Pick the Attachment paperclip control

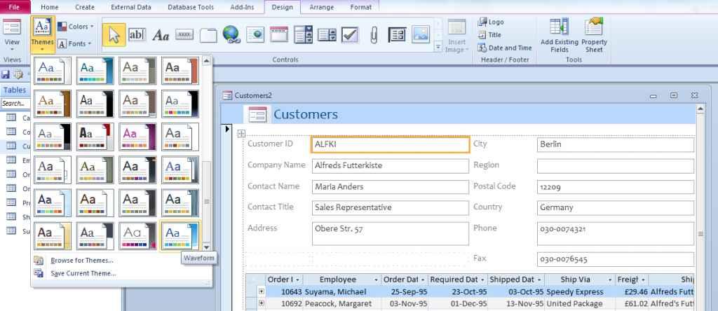374,34
